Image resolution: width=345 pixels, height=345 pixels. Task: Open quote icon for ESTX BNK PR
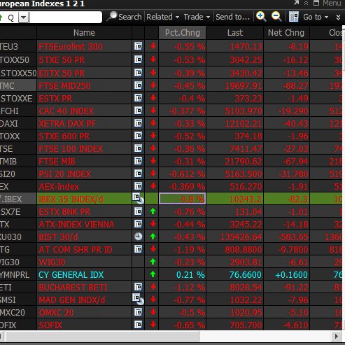pyautogui.click(x=138, y=211)
